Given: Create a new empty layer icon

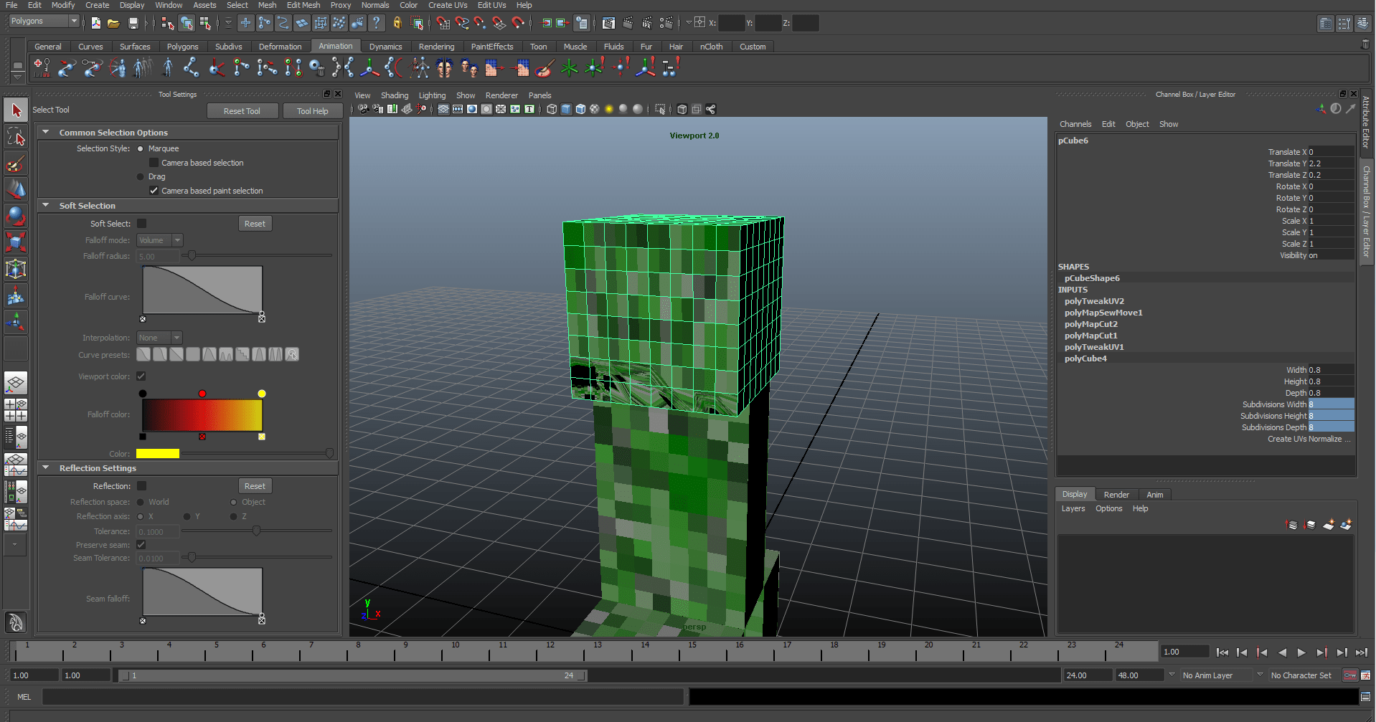Looking at the screenshot, I should pyautogui.click(x=1329, y=525).
